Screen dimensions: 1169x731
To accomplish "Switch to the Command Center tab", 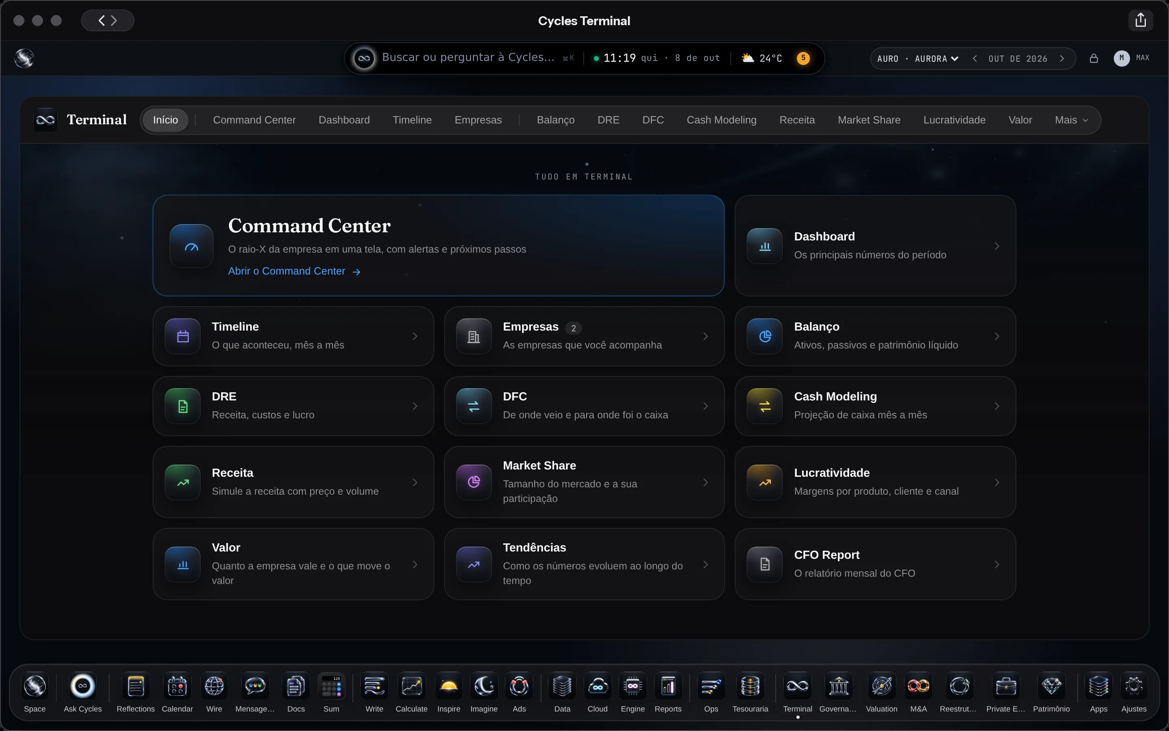I will pyautogui.click(x=254, y=120).
